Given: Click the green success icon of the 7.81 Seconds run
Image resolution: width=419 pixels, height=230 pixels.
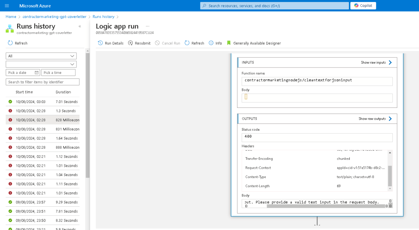Looking at the screenshot, I should pyautogui.click(x=10, y=211).
